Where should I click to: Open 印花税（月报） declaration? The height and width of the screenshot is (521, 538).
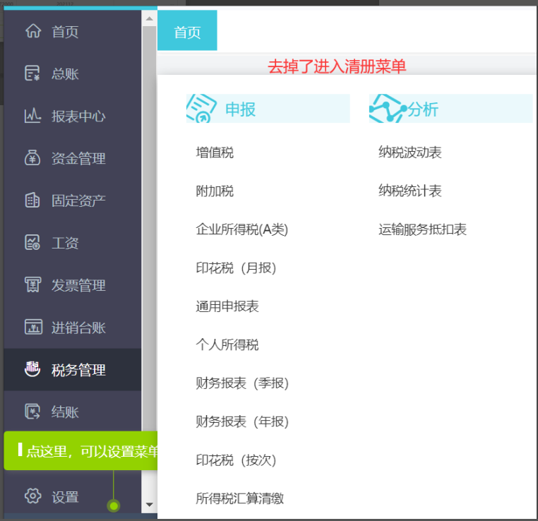pos(236,268)
